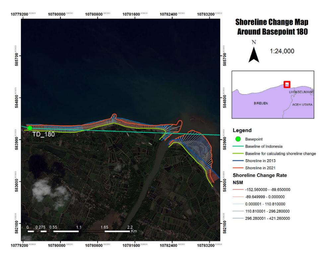The image size is (327, 259).
Task: Click the 1:24,000 scale text
Action: (282, 51)
